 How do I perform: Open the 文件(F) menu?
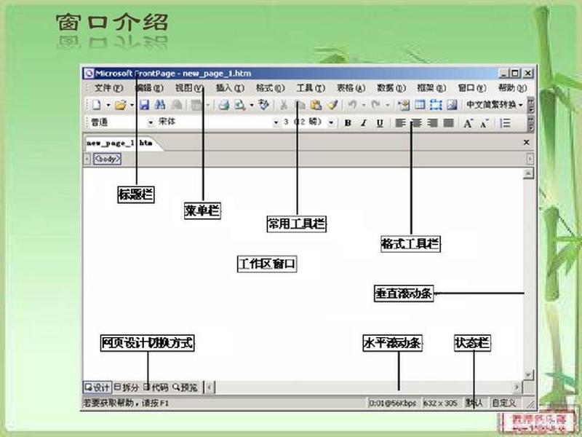(108, 88)
